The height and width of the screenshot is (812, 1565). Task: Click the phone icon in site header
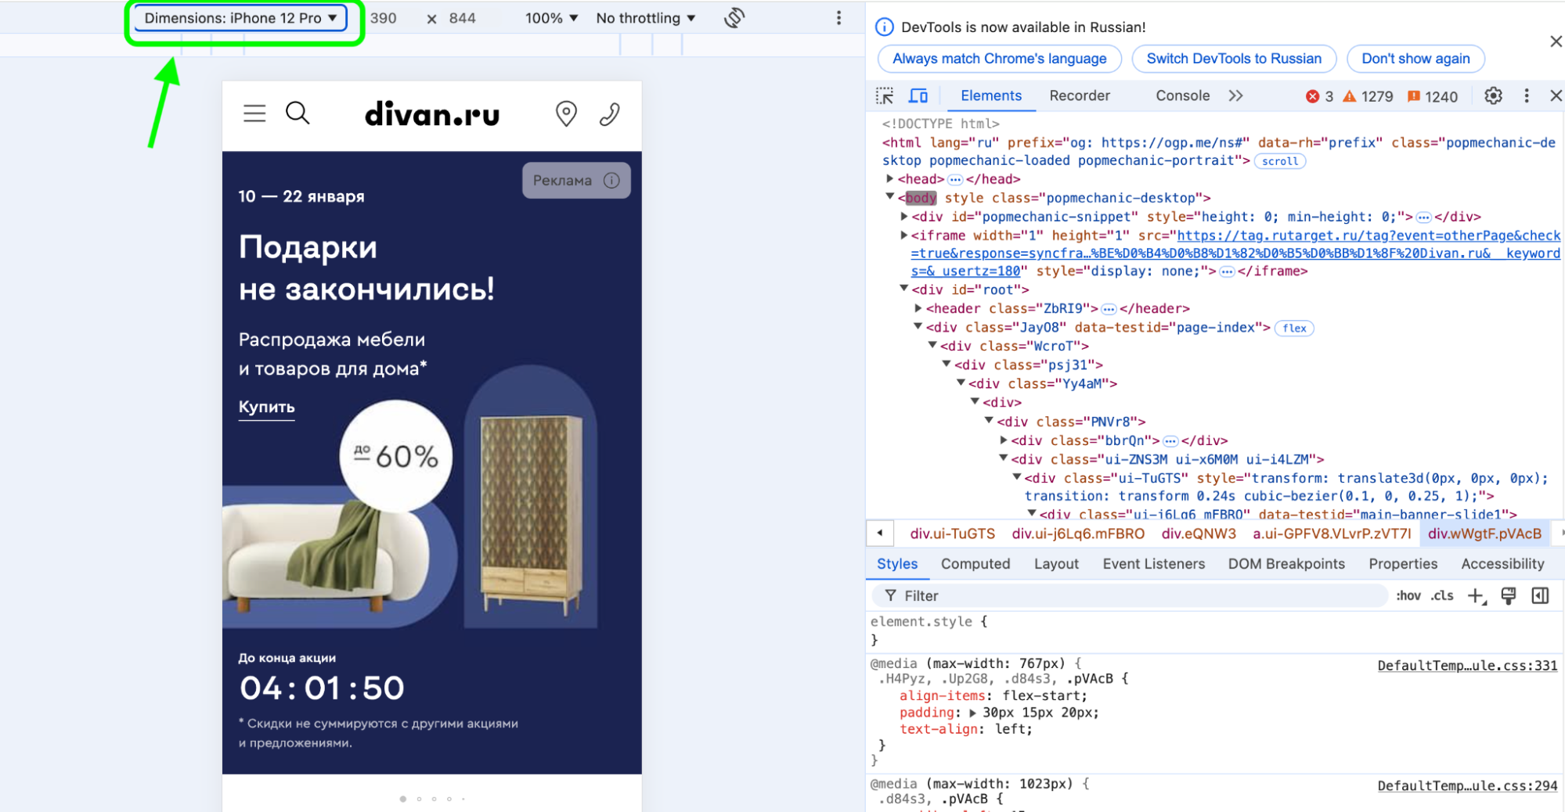pos(610,114)
